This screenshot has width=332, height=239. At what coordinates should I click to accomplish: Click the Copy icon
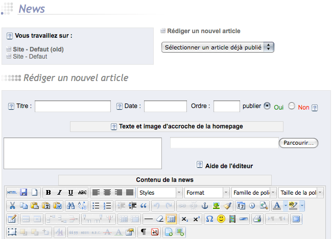pos(23,205)
